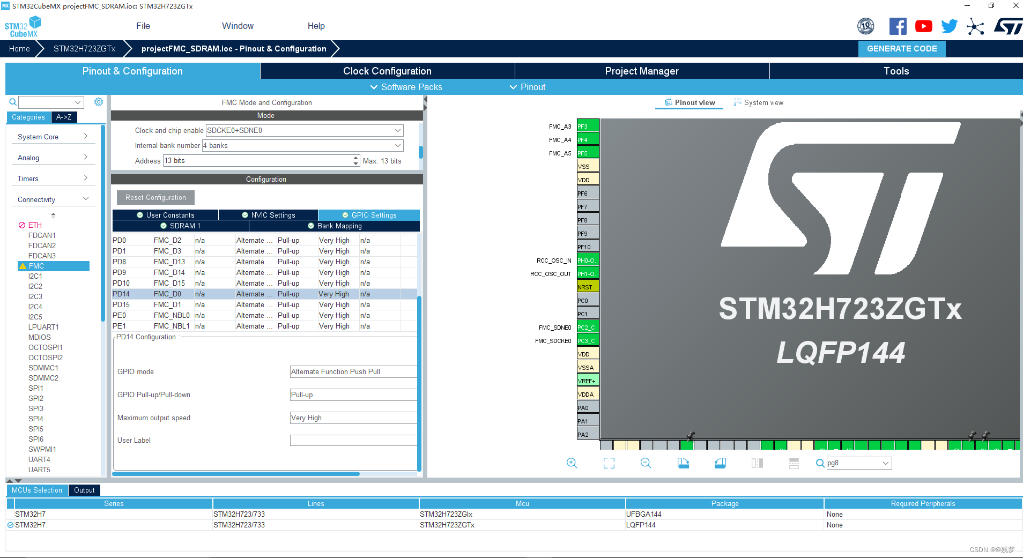Viewport: 1023px width, 558px height.
Task: Click the GPIO table vertical scrollbar
Action: point(419,383)
